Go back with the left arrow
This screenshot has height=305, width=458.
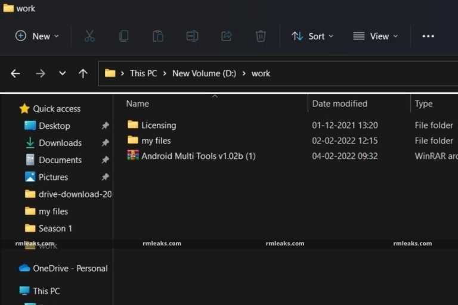[16, 73]
